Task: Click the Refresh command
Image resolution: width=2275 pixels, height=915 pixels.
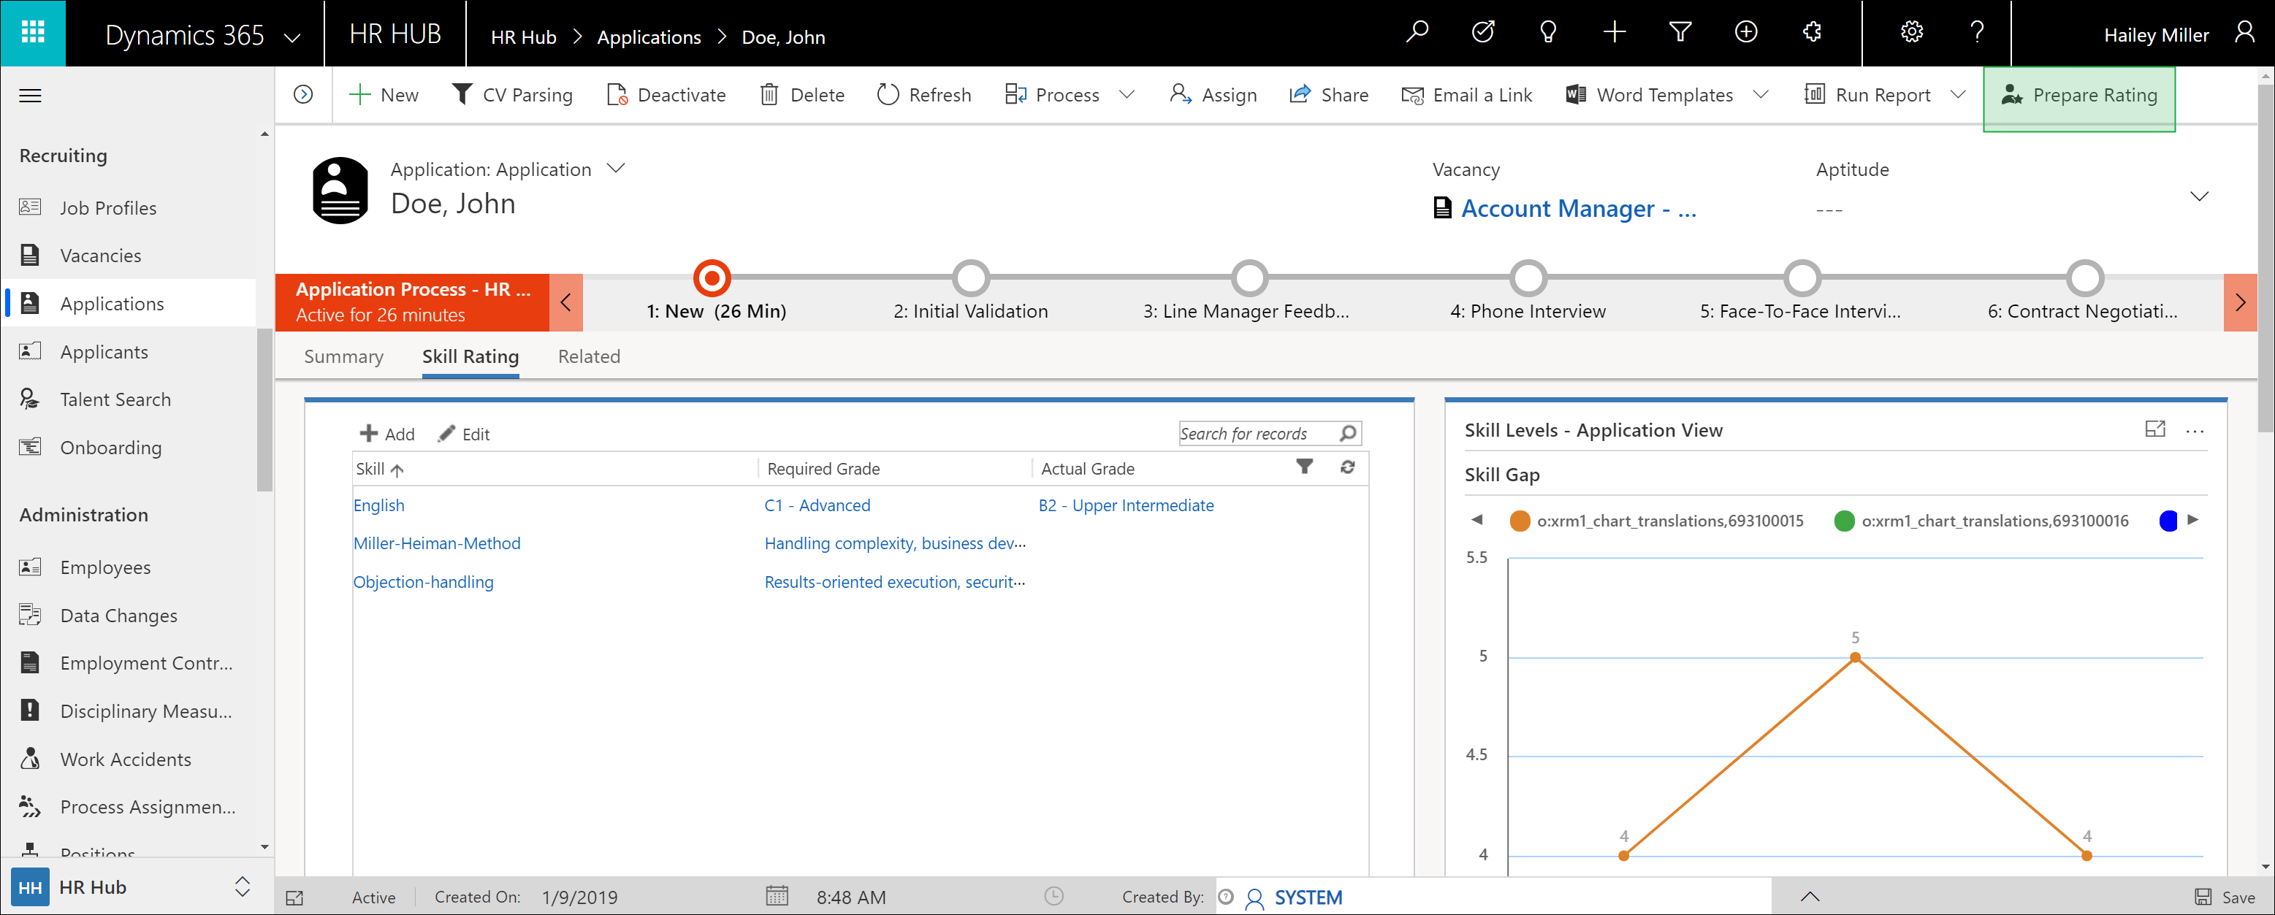Action: [923, 94]
